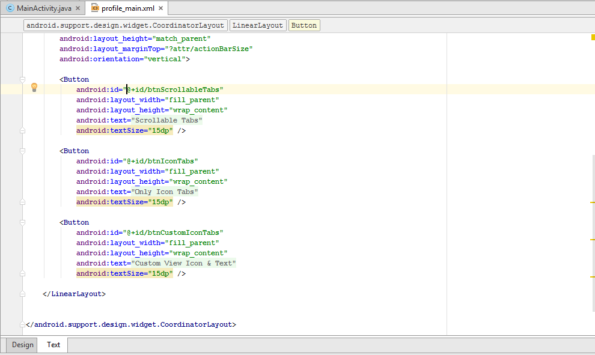Click the highlighted textSize="15dp" attribute
The height and width of the screenshot is (355, 595).
point(124,130)
